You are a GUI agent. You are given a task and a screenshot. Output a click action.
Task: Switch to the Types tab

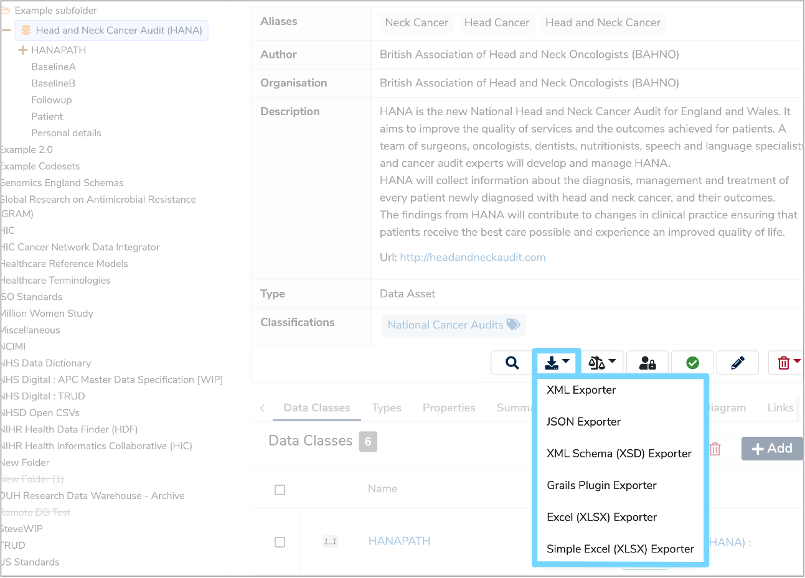[x=386, y=408]
